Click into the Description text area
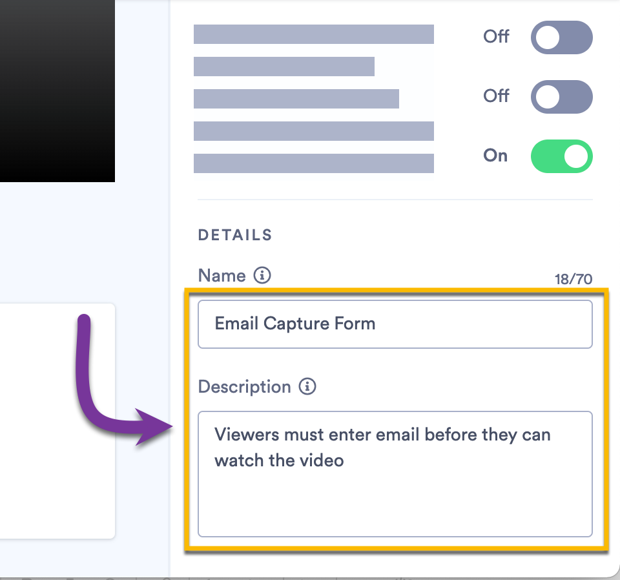620x580 pixels. pos(395,474)
